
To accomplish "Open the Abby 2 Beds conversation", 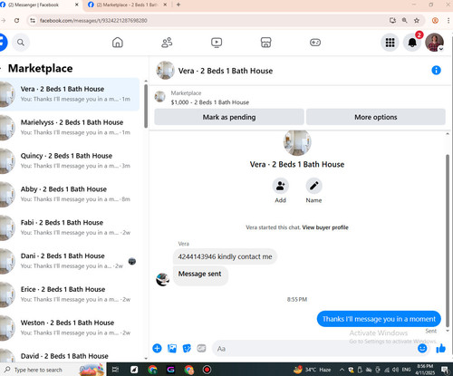I will pyautogui.click(x=70, y=194).
